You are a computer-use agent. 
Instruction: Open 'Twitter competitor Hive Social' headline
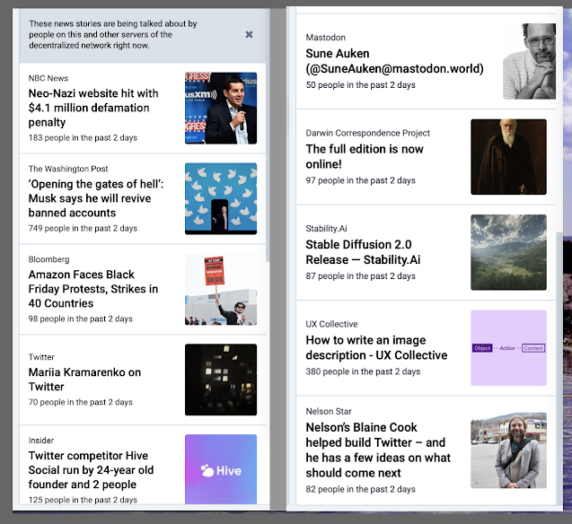[x=91, y=469]
